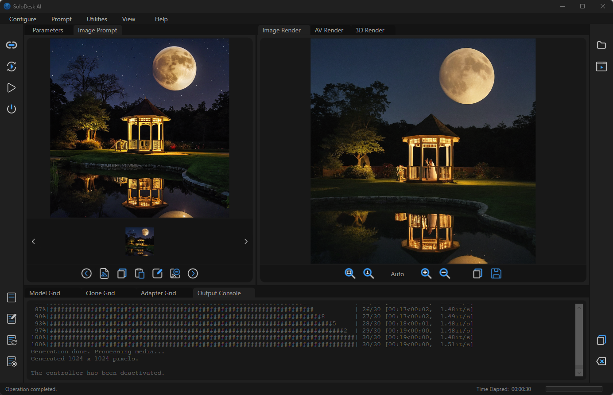Viewport: 613px width, 395px height.
Task: Click the power icon in left sidebar
Action: point(12,109)
